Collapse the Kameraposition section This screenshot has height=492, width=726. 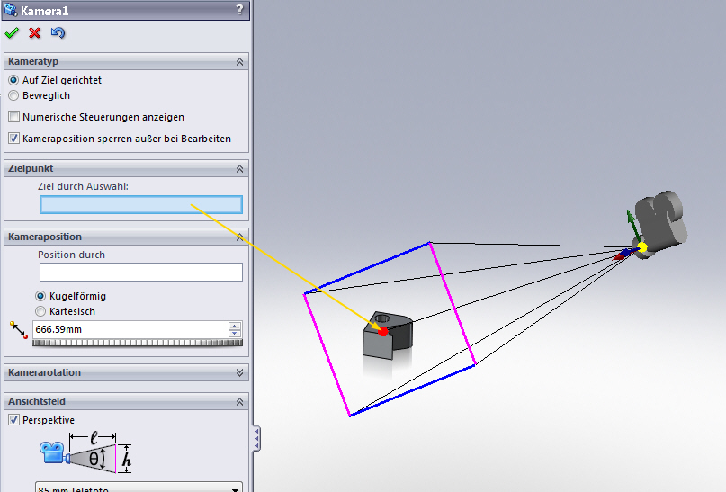coord(239,237)
